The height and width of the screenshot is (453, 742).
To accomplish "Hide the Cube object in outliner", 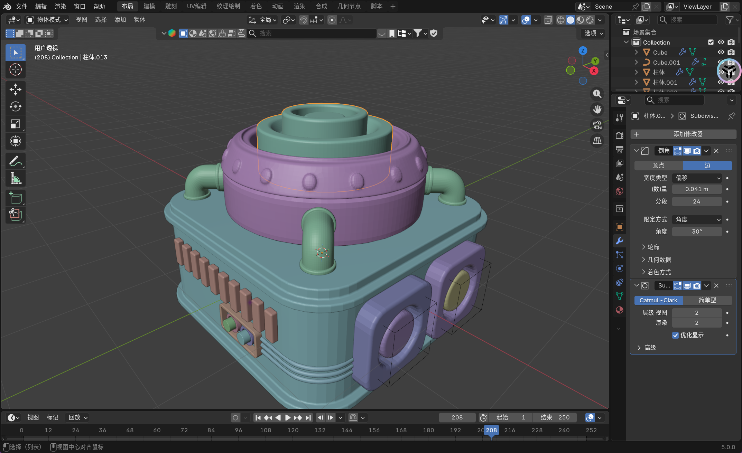I will pyautogui.click(x=721, y=52).
